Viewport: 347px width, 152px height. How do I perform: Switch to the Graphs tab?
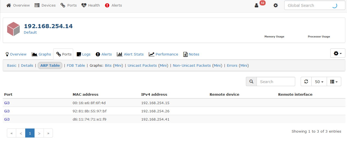[42, 54]
